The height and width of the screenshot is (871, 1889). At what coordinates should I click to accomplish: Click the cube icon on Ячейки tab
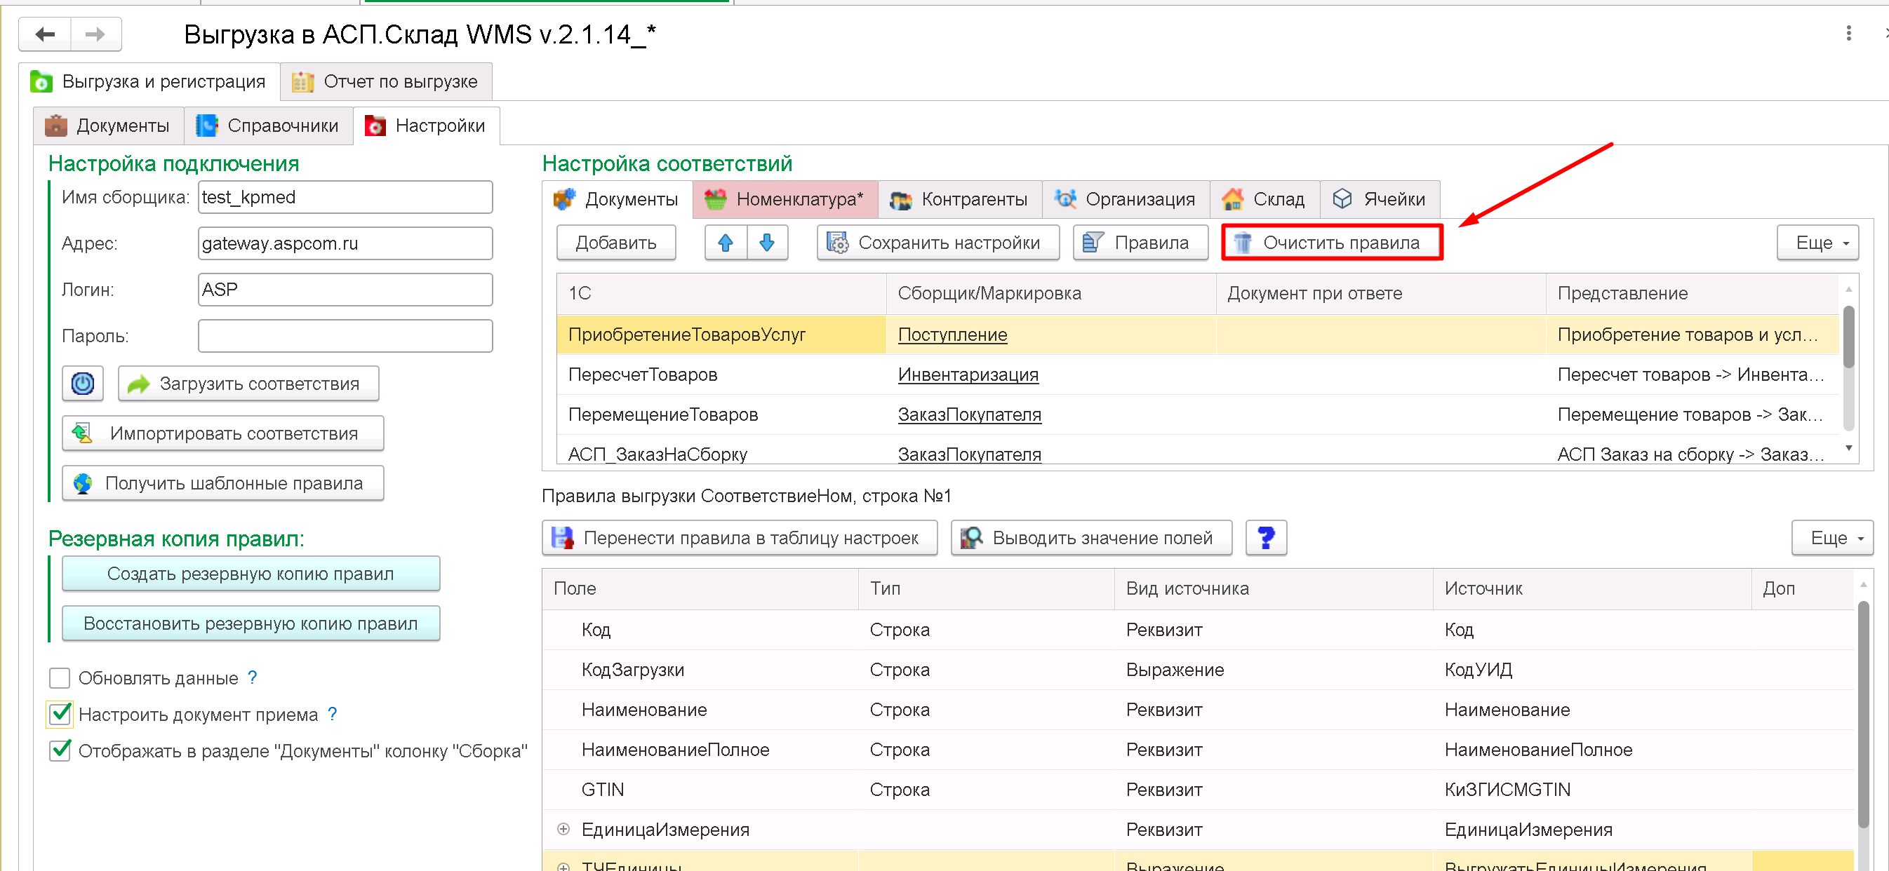pyautogui.click(x=1342, y=198)
